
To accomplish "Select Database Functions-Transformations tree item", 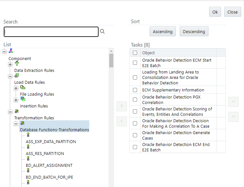I will (54, 130).
